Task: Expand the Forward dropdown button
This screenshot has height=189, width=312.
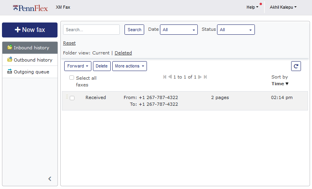Action: (x=78, y=66)
